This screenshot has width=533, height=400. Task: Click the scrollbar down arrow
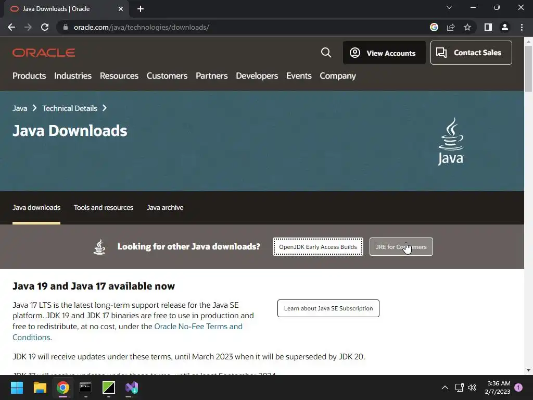(528, 370)
